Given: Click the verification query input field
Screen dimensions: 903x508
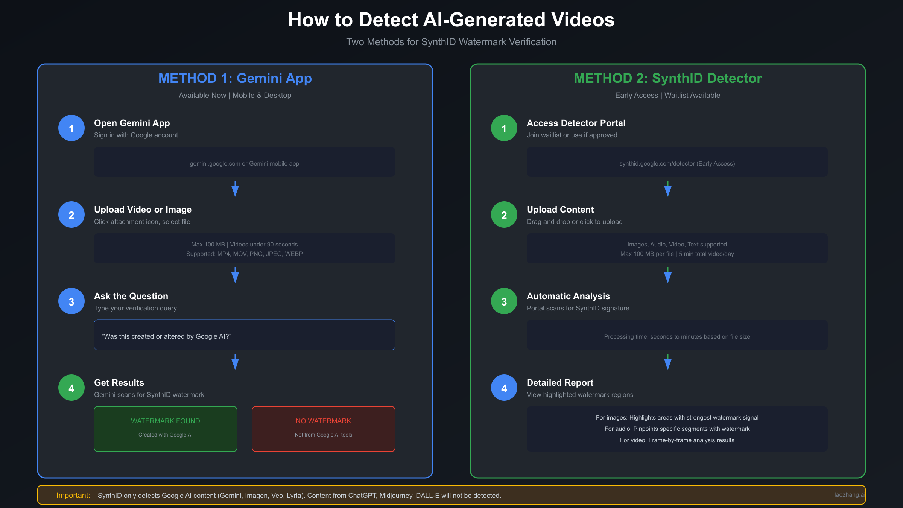Looking at the screenshot, I should click(x=244, y=335).
